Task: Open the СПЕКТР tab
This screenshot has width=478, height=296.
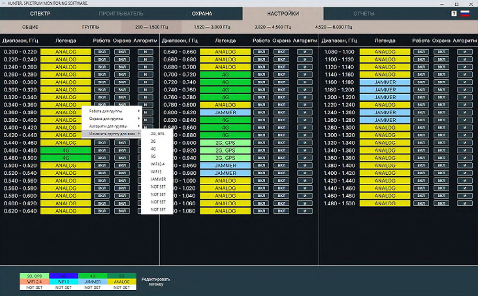Action: point(40,14)
